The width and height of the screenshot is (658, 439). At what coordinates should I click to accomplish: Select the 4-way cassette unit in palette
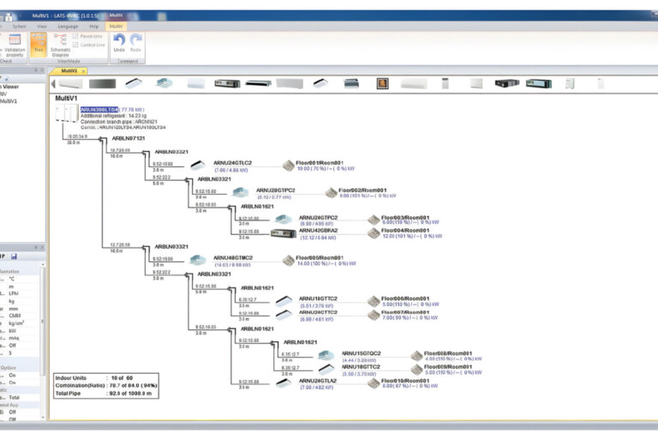pyautogui.click(x=164, y=83)
